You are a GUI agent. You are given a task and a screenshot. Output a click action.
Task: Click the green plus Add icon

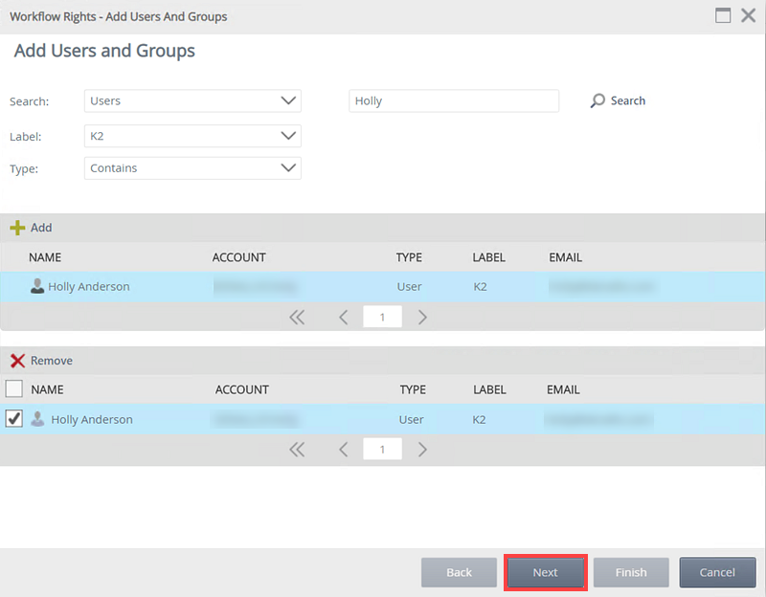click(17, 228)
